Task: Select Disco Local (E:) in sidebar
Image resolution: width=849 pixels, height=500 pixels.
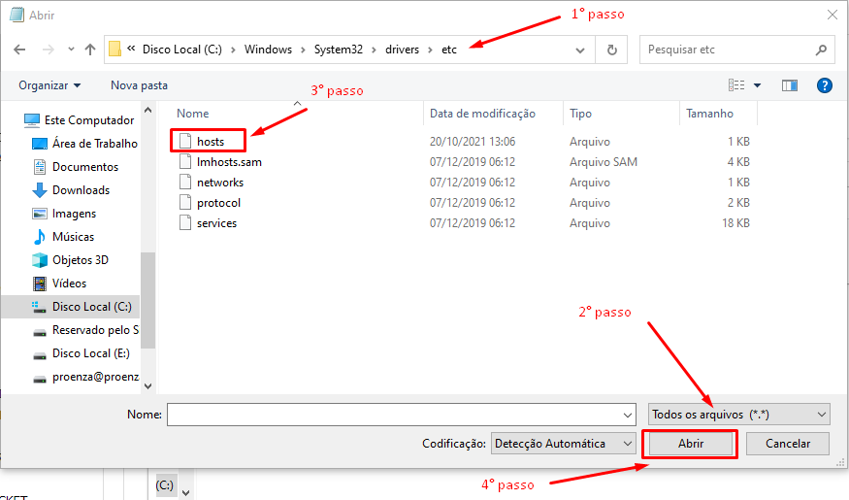Action: click(81, 353)
